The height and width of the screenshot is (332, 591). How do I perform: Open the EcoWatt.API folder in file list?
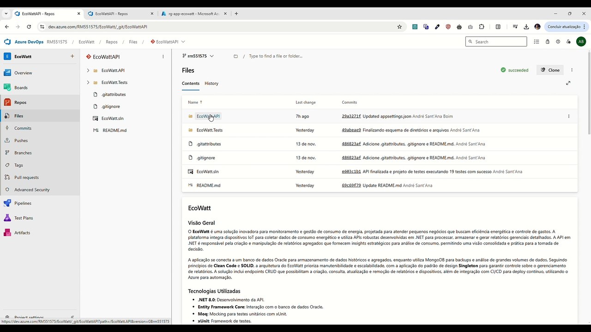[x=208, y=116]
